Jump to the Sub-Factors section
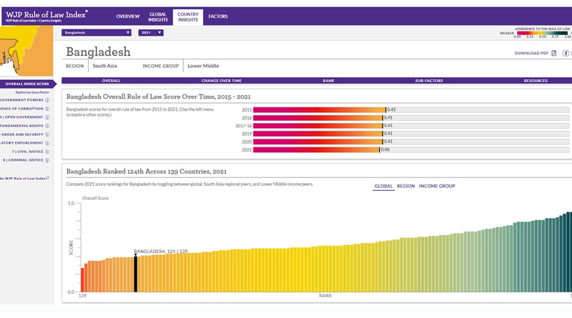 click(x=429, y=81)
